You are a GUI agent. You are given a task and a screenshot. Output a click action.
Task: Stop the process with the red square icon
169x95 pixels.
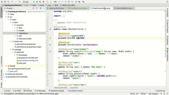click(x=43, y=2)
